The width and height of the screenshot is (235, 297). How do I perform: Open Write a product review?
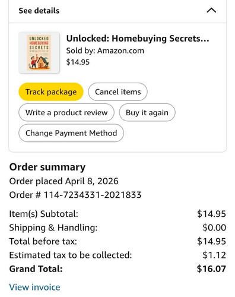(66, 112)
